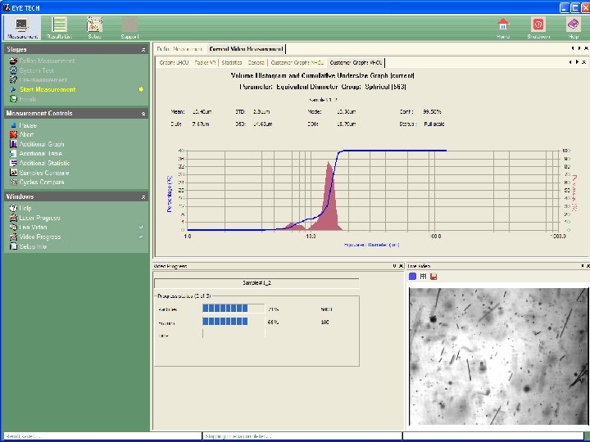The width and height of the screenshot is (590, 442).
Task: Click the blue stop icon in Live Video panel
Action: click(413, 277)
